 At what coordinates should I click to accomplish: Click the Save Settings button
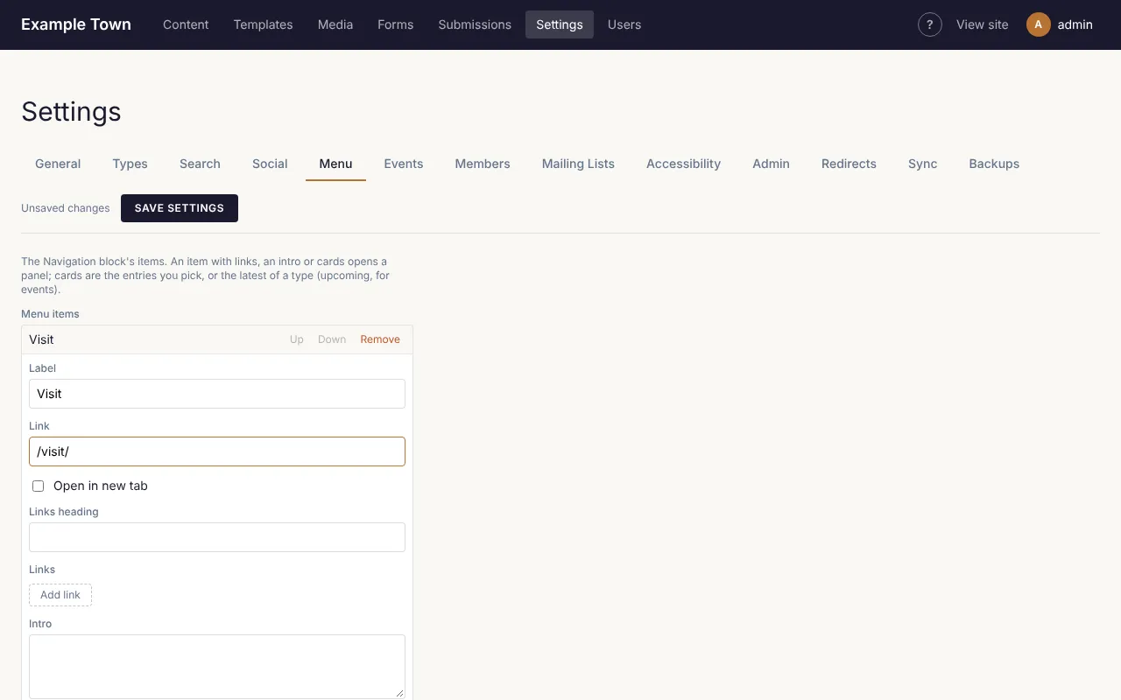[180, 208]
